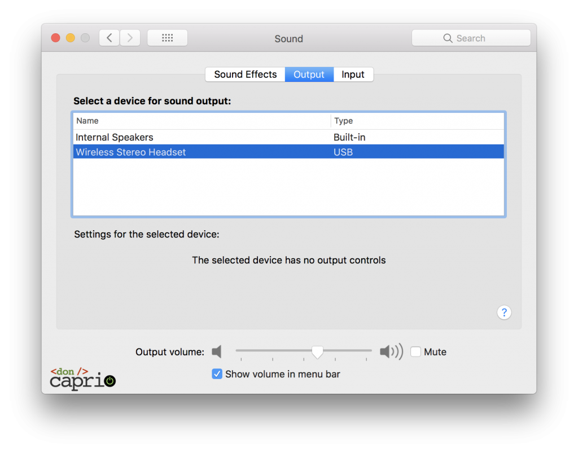Toggle the Mute checkbox
This screenshot has width=578, height=453.
(x=416, y=351)
